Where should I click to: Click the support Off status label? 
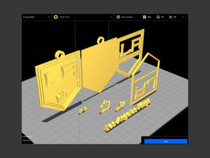(162, 17)
